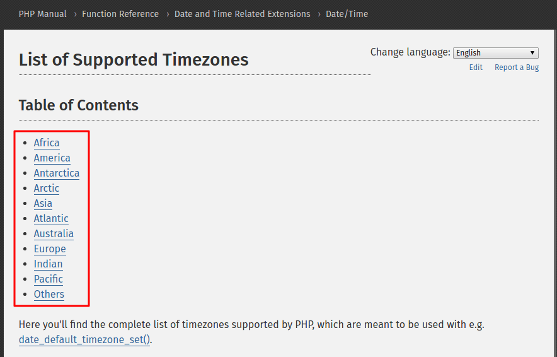Open the Pacific timezones link
Viewport: 557px width, 357px height.
49,279
